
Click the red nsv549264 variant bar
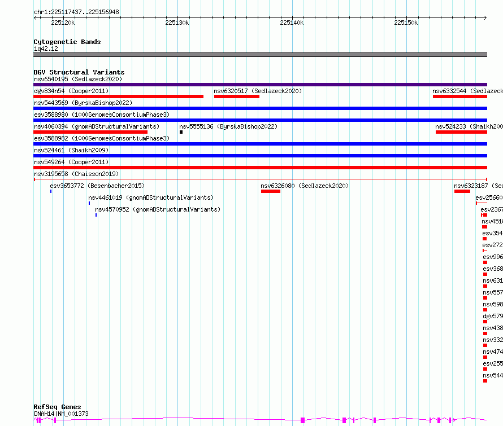coord(260,168)
